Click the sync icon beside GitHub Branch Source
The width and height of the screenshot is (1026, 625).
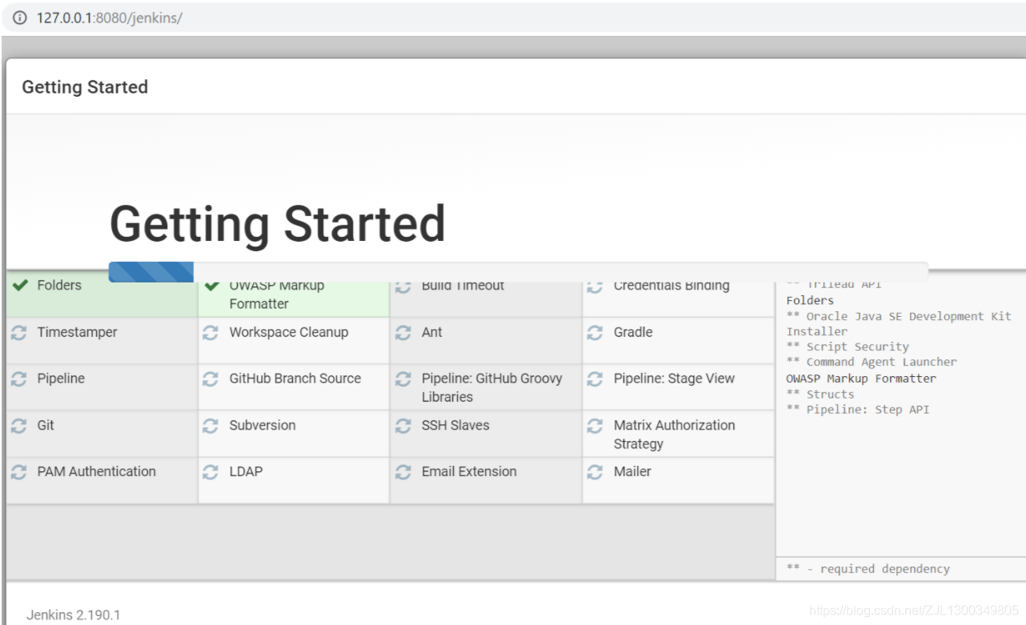210,379
